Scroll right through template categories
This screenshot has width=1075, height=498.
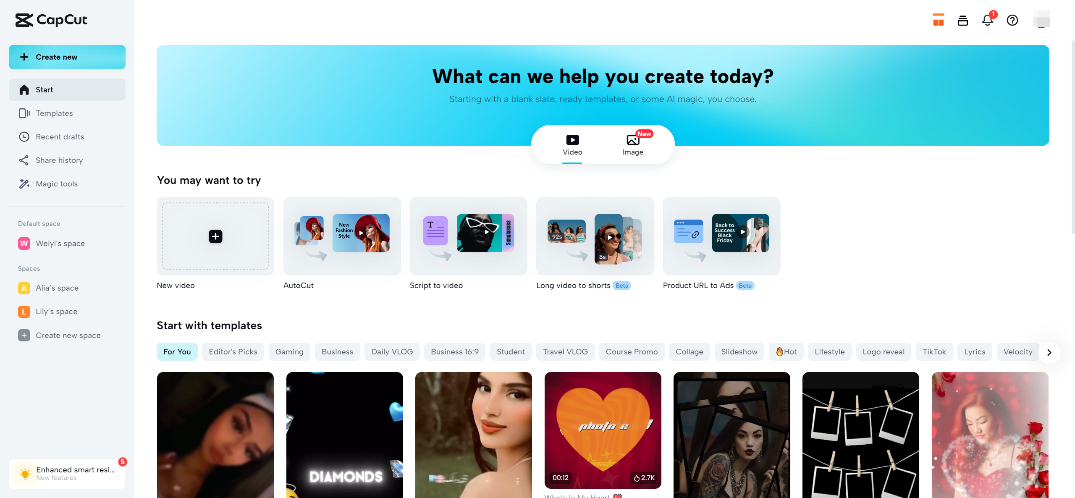coord(1049,352)
